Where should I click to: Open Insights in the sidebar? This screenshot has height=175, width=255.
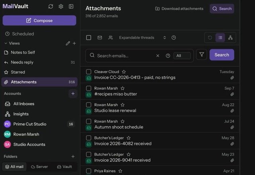coord(39,114)
